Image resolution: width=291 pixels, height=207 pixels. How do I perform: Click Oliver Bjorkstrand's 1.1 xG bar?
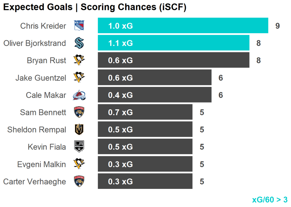pyautogui.click(x=173, y=43)
